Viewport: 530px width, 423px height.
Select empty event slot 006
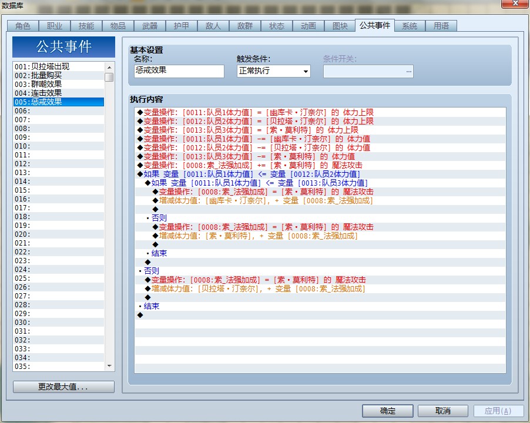coord(59,111)
